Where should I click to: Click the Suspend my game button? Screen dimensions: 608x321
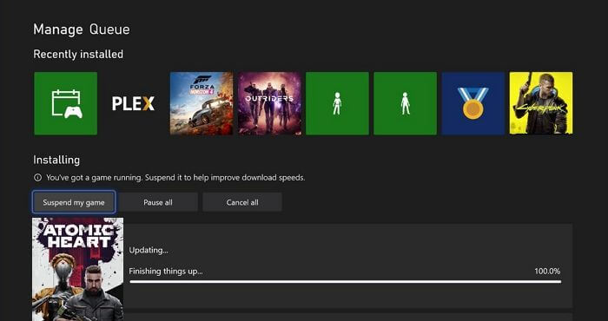74,202
